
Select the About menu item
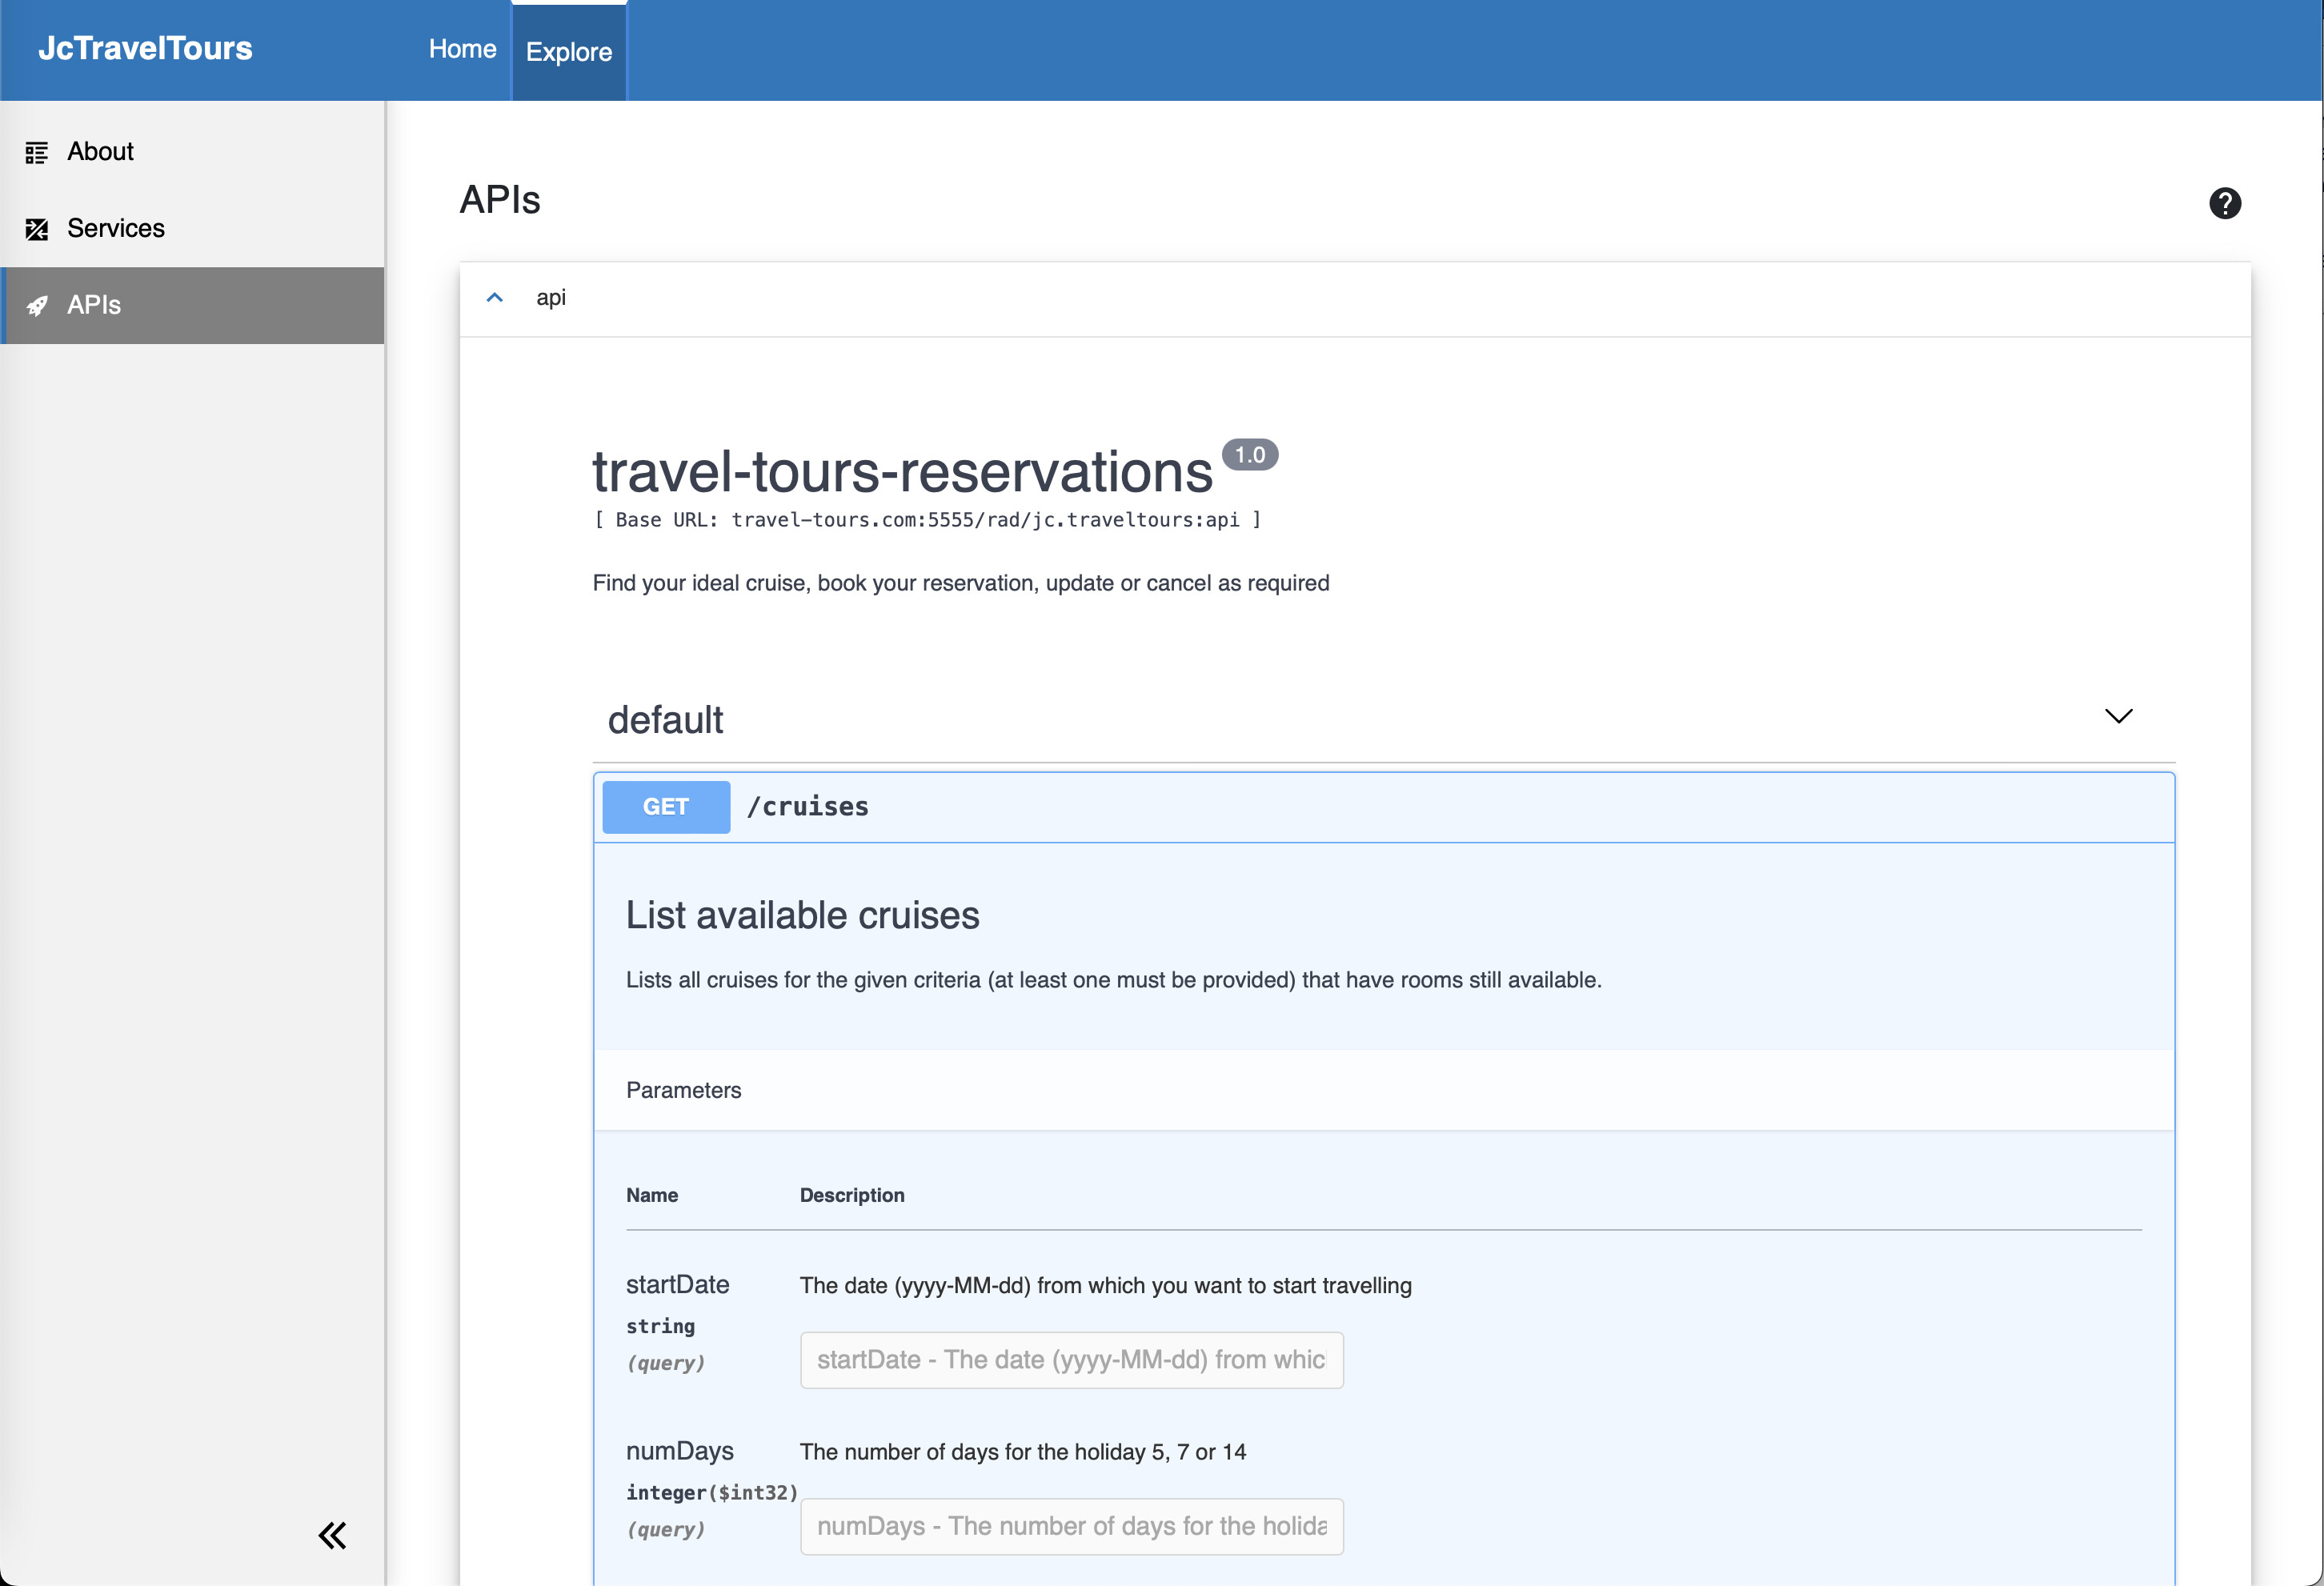(x=100, y=152)
